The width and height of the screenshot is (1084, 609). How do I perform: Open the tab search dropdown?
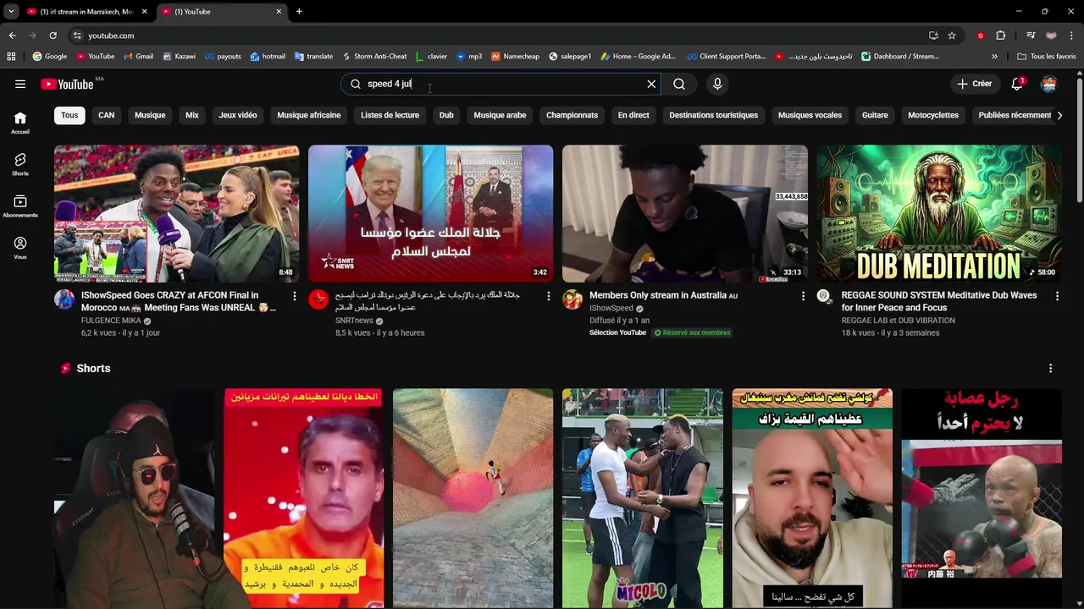point(11,11)
